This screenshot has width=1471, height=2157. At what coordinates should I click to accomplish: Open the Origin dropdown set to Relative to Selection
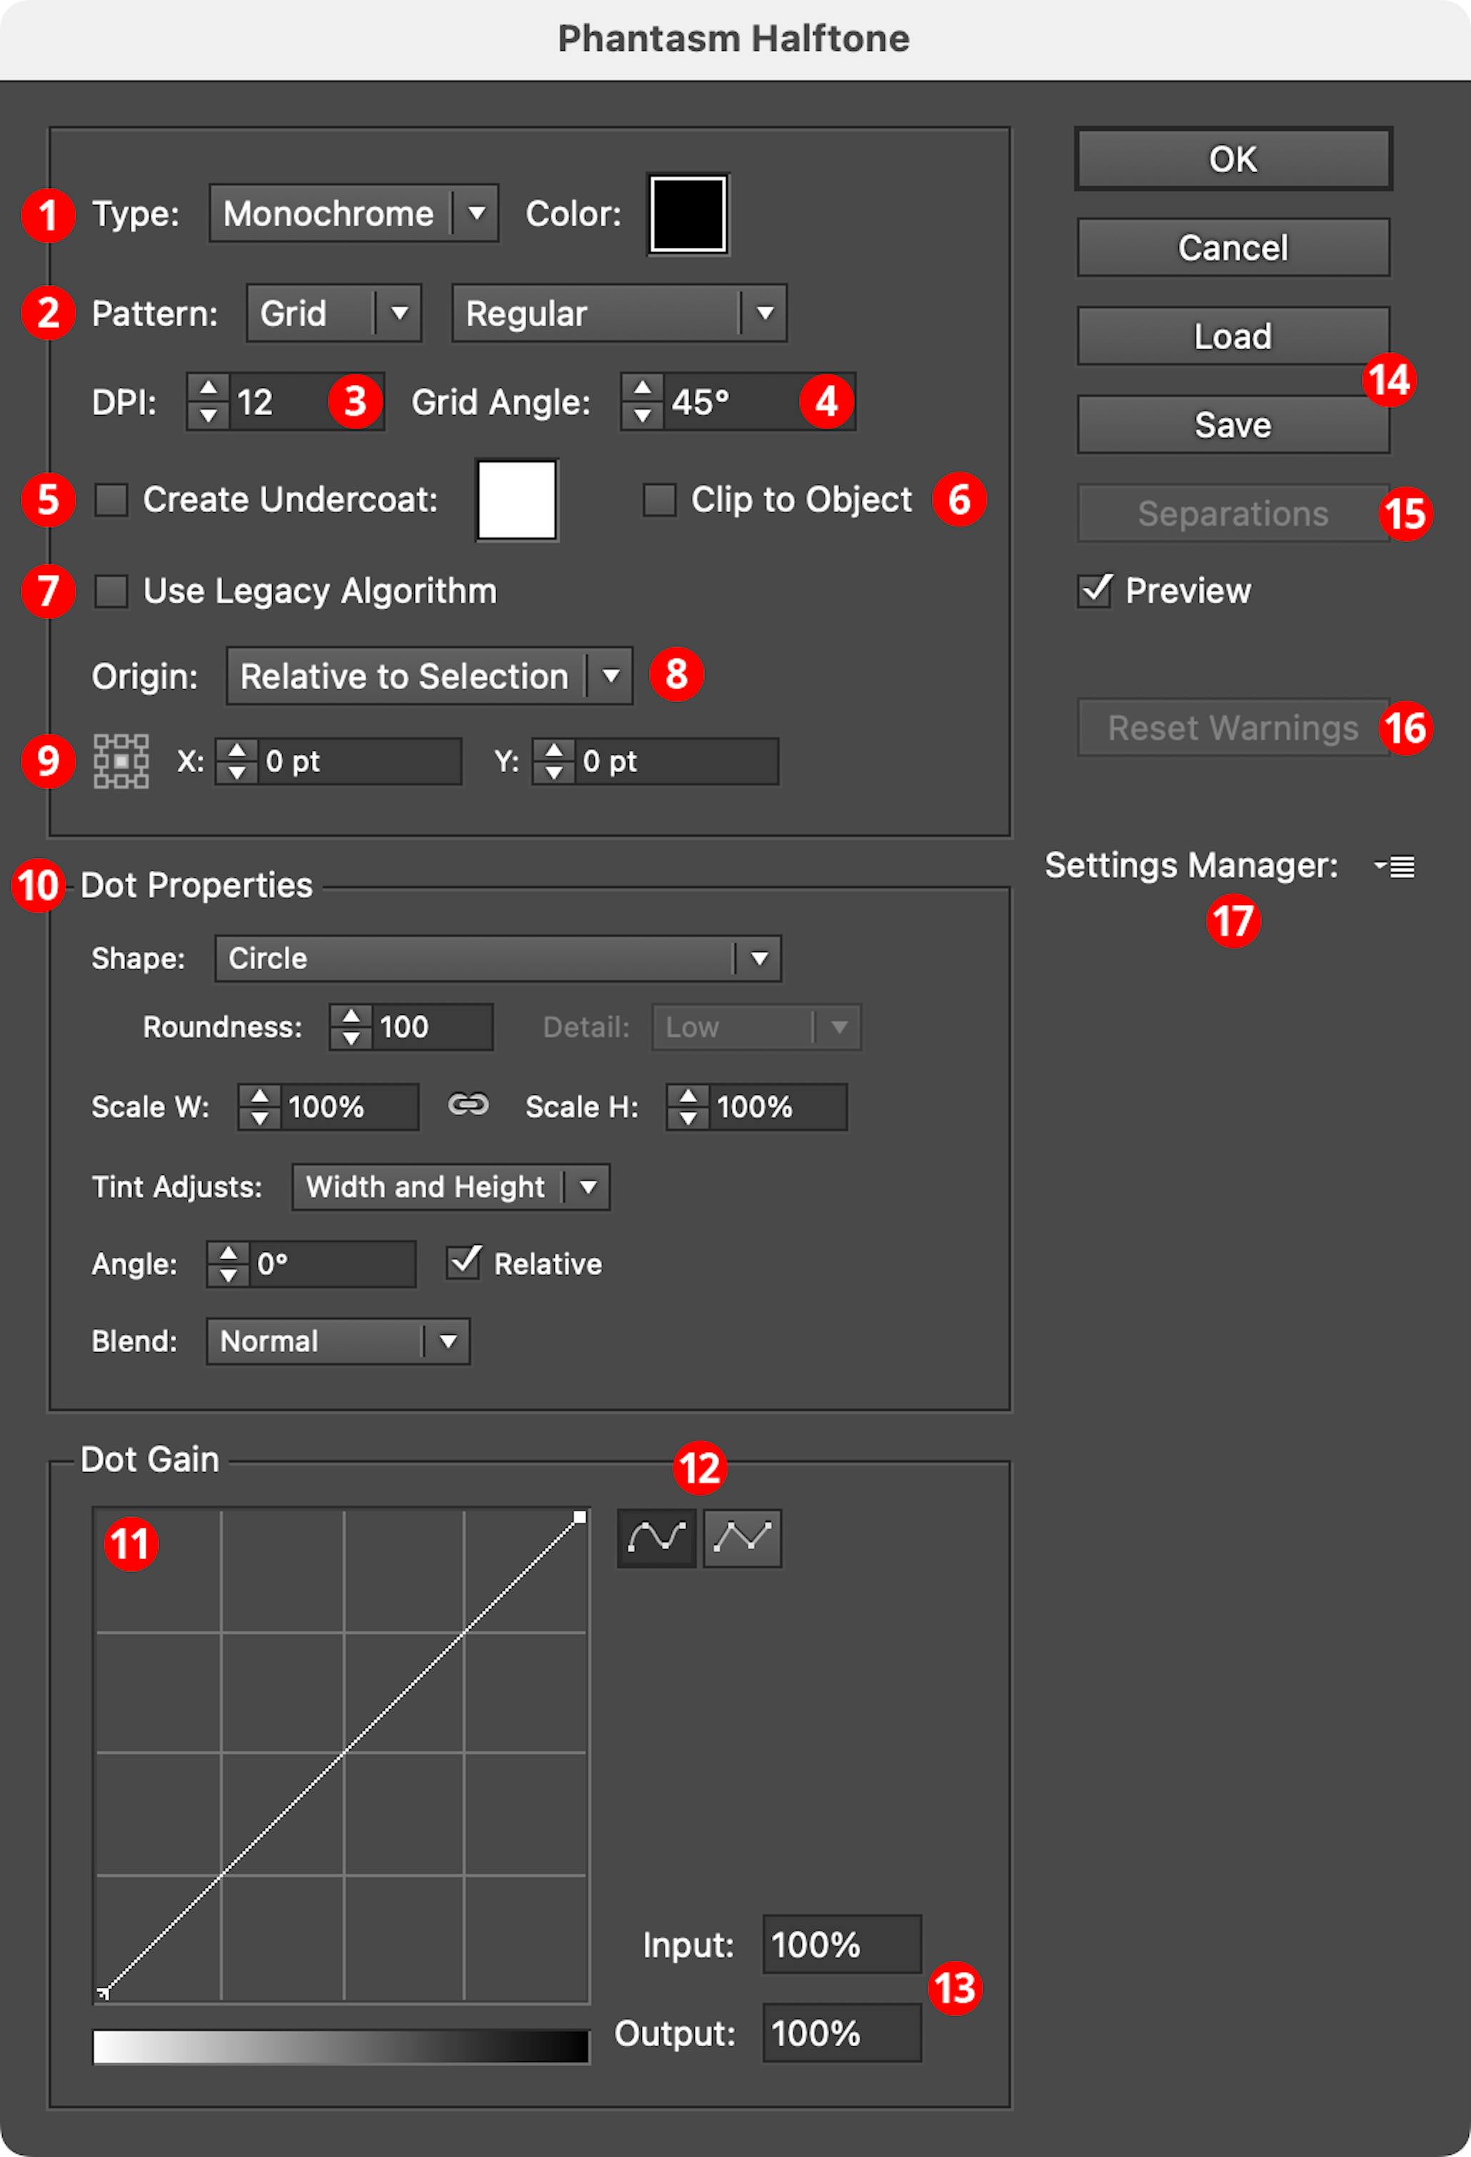pos(427,676)
